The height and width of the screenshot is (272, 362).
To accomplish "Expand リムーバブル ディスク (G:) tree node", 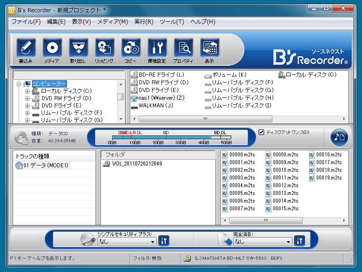I will pyautogui.click(x=27, y=120).
